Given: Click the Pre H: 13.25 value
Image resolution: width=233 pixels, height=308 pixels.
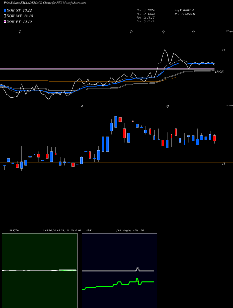Looking at the screenshot, I should [146, 14].
